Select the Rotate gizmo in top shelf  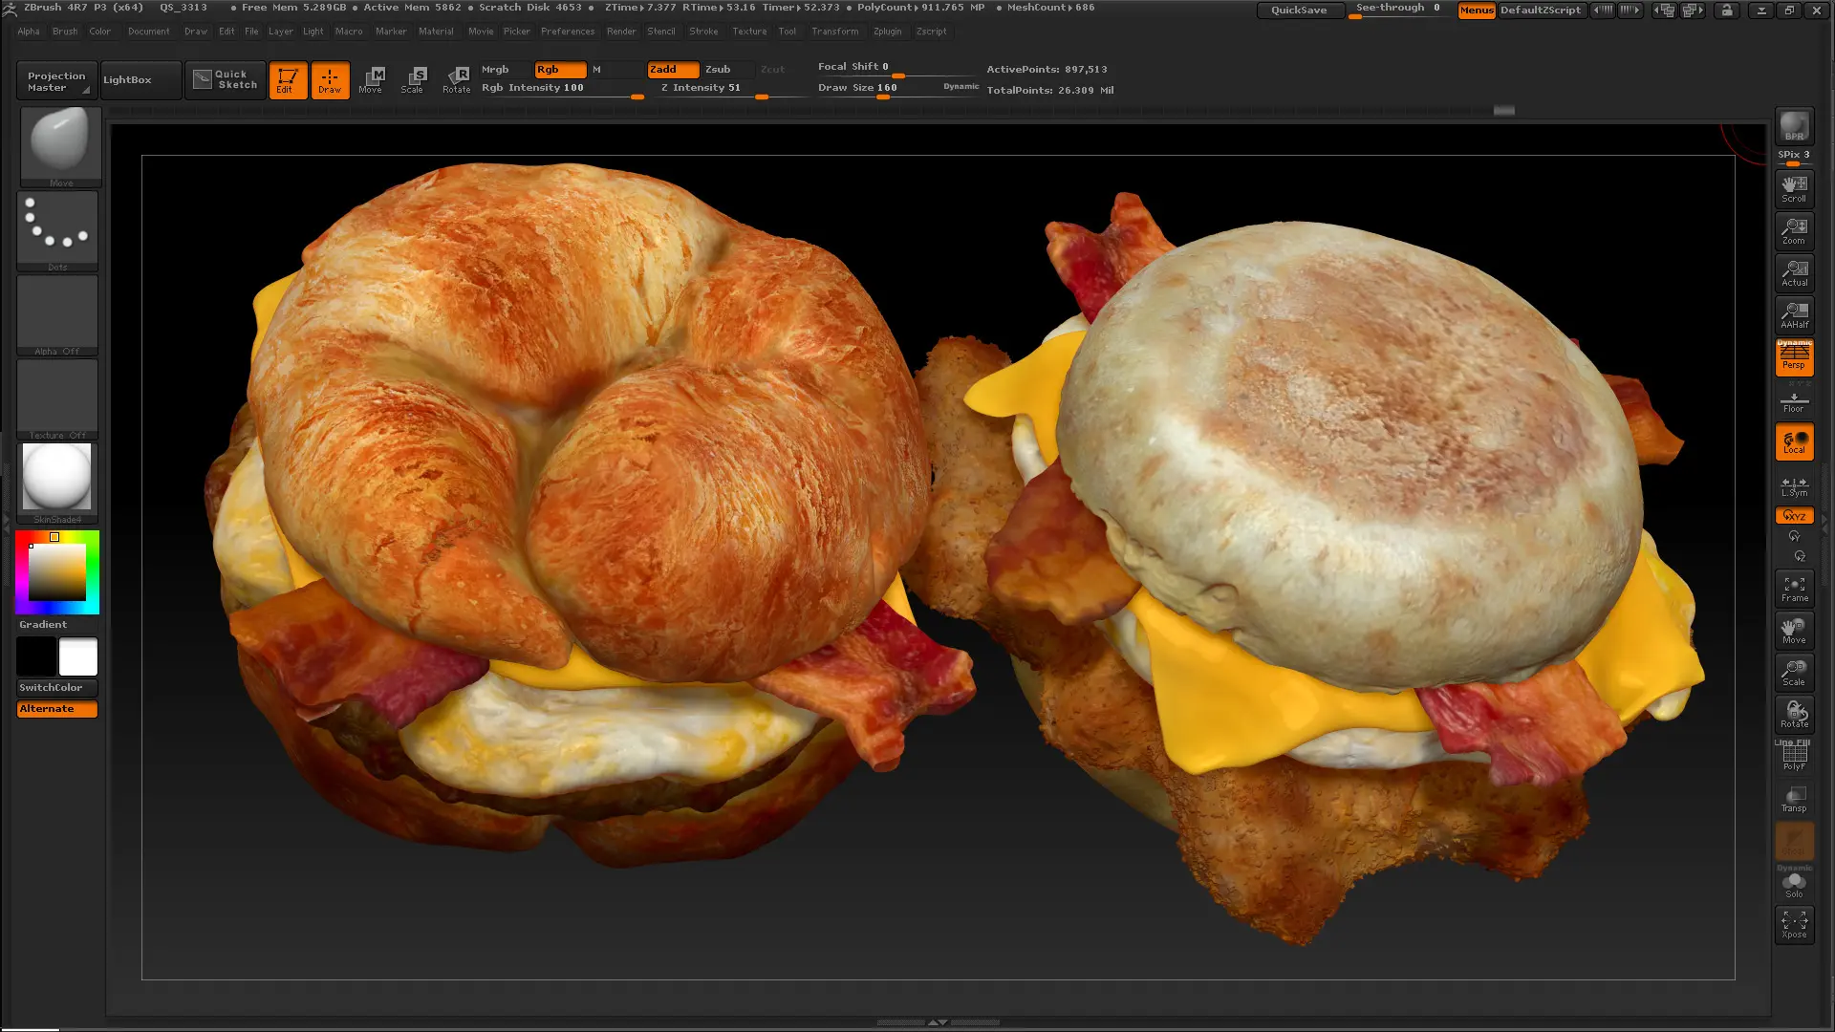tap(456, 80)
